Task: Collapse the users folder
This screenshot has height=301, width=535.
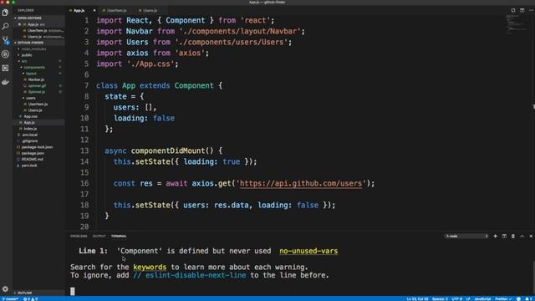Action: coord(30,98)
